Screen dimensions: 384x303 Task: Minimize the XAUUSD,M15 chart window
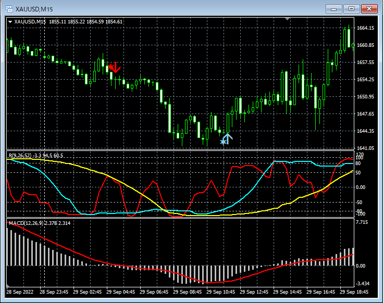(x=333, y=9)
